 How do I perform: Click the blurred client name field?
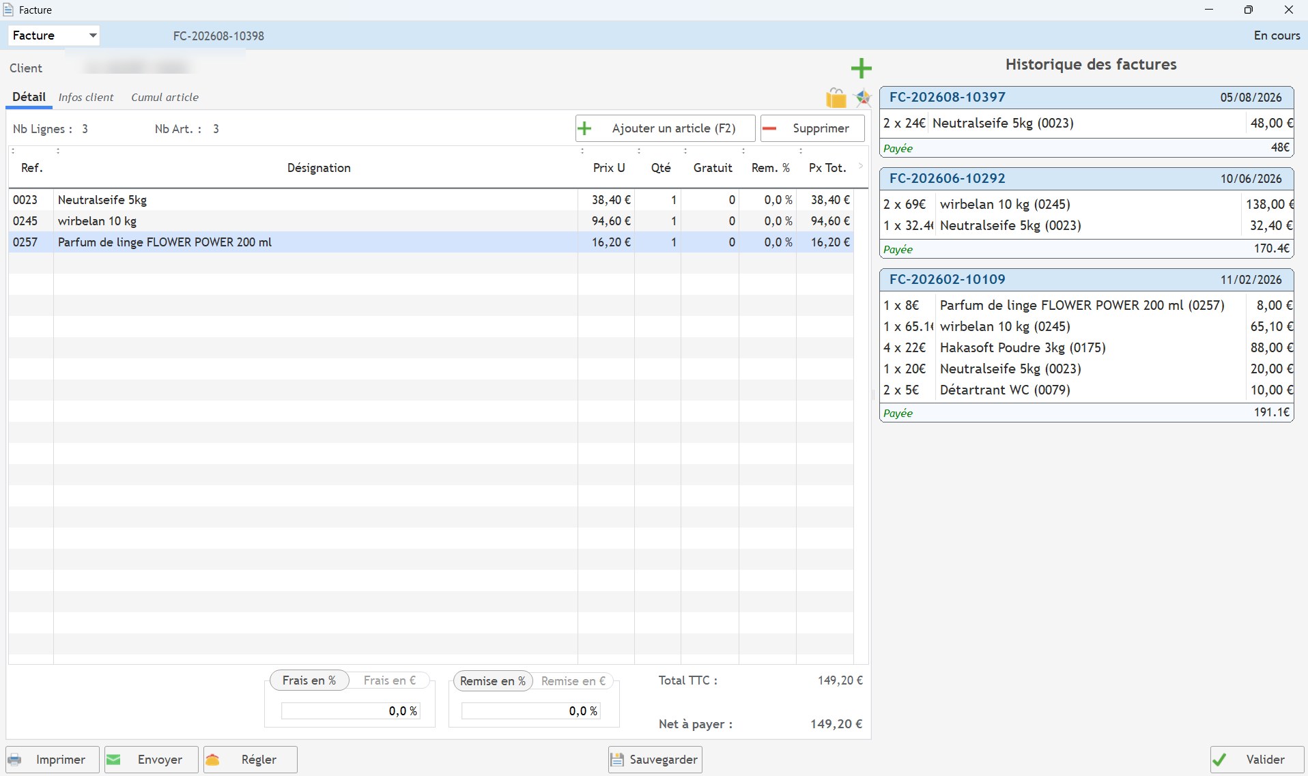click(136, 68)
